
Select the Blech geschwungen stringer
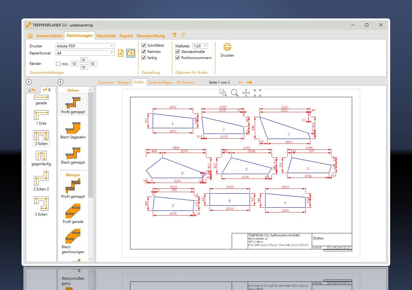(x=73, y=241)
